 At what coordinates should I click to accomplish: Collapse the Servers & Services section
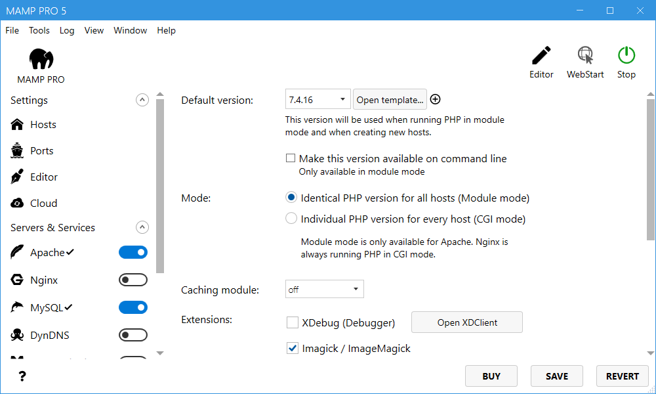142,228
